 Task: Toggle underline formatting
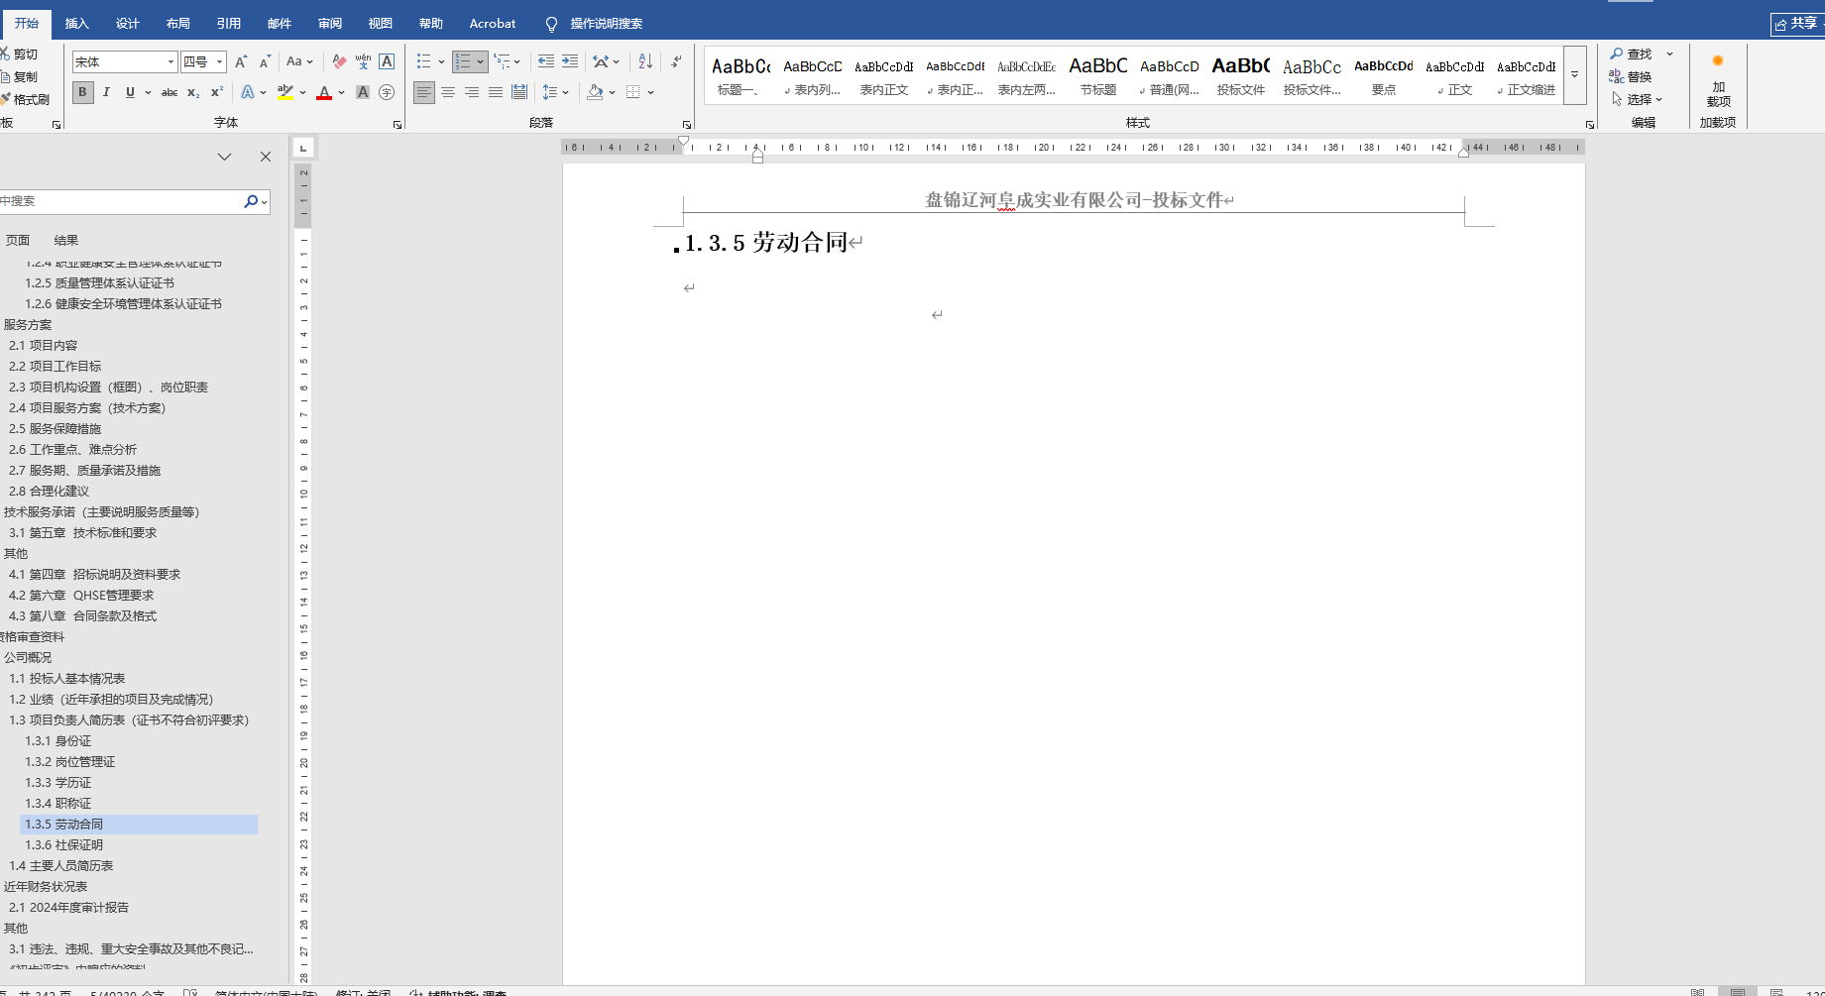[130, 92]
